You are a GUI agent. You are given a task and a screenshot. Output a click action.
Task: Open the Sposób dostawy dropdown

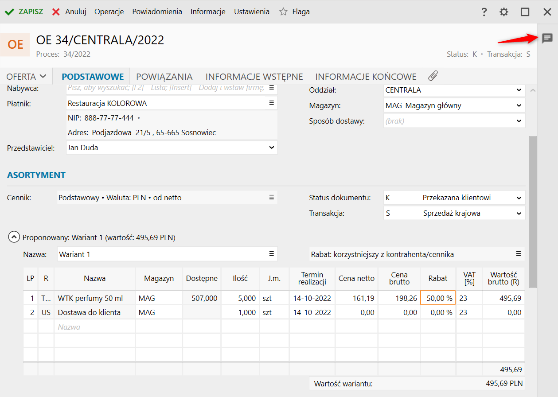[x=519, y=121]
